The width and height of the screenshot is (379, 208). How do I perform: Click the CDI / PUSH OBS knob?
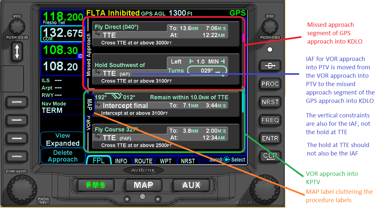pos(270,26)
